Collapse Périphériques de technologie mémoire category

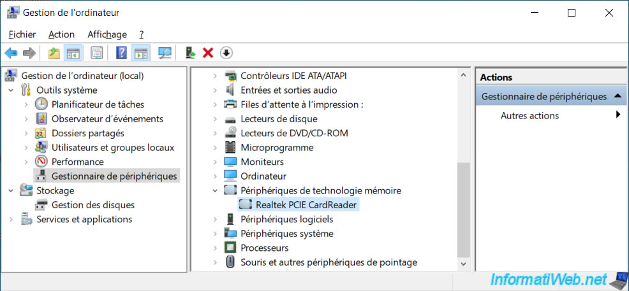(216, 190)
